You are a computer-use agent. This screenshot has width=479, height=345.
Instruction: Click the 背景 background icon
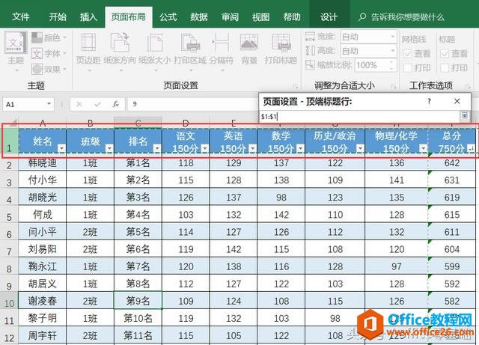click(249, 49)
